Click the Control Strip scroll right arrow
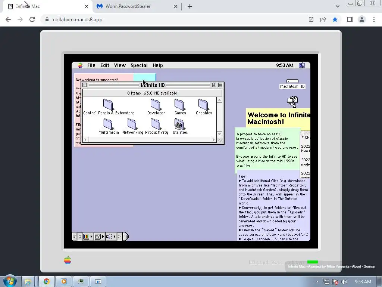 click(119, 237)
